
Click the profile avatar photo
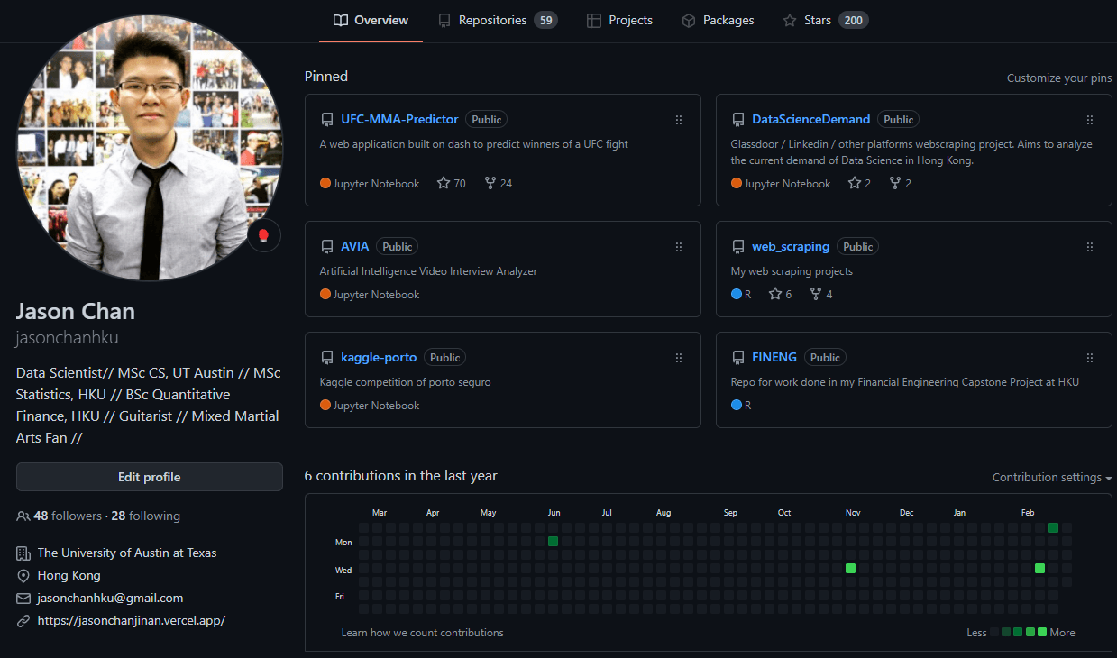[x=150, y=147]
